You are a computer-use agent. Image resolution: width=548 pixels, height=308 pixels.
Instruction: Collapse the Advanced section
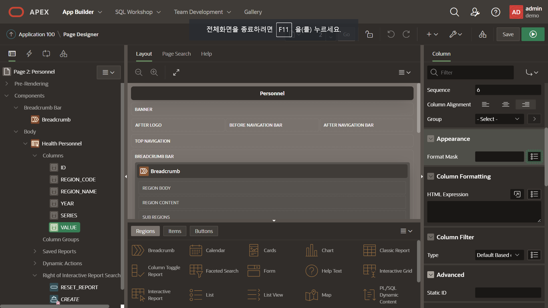[x=431, y=275]
